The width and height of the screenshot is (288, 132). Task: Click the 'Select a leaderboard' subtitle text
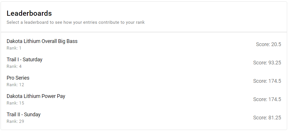coord(76,22)
